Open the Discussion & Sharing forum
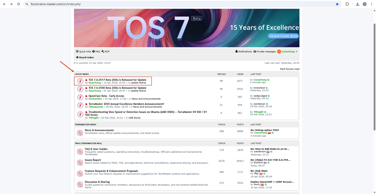The image size is (376, 194). [x=97, y=182]
